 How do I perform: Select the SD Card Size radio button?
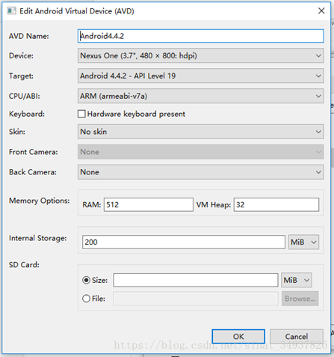(x=86, y=280)
